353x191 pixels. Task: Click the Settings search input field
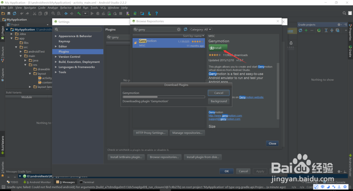tap(78, 29)
